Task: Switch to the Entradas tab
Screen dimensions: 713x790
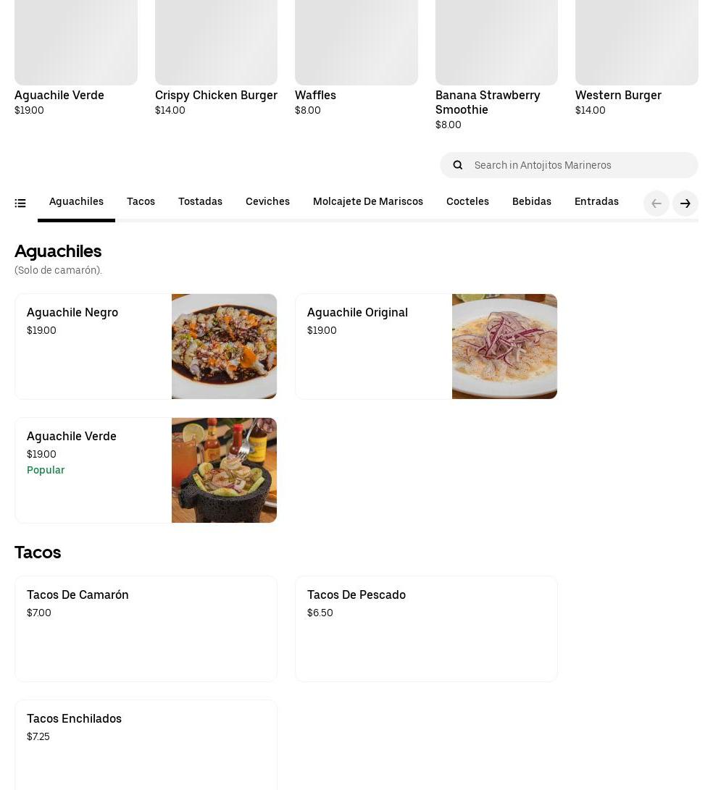Action: click(x=596, y=202)
